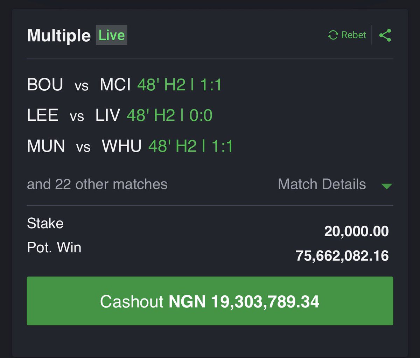
Task: Click the MUN vs WHU 48' H2 timer
Action: 173,146
